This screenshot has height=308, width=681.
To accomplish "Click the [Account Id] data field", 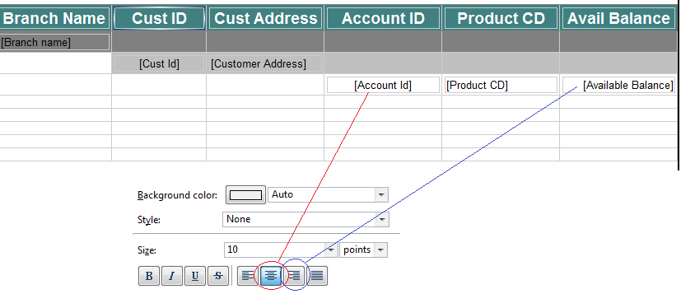I will [x=383, y=85].
